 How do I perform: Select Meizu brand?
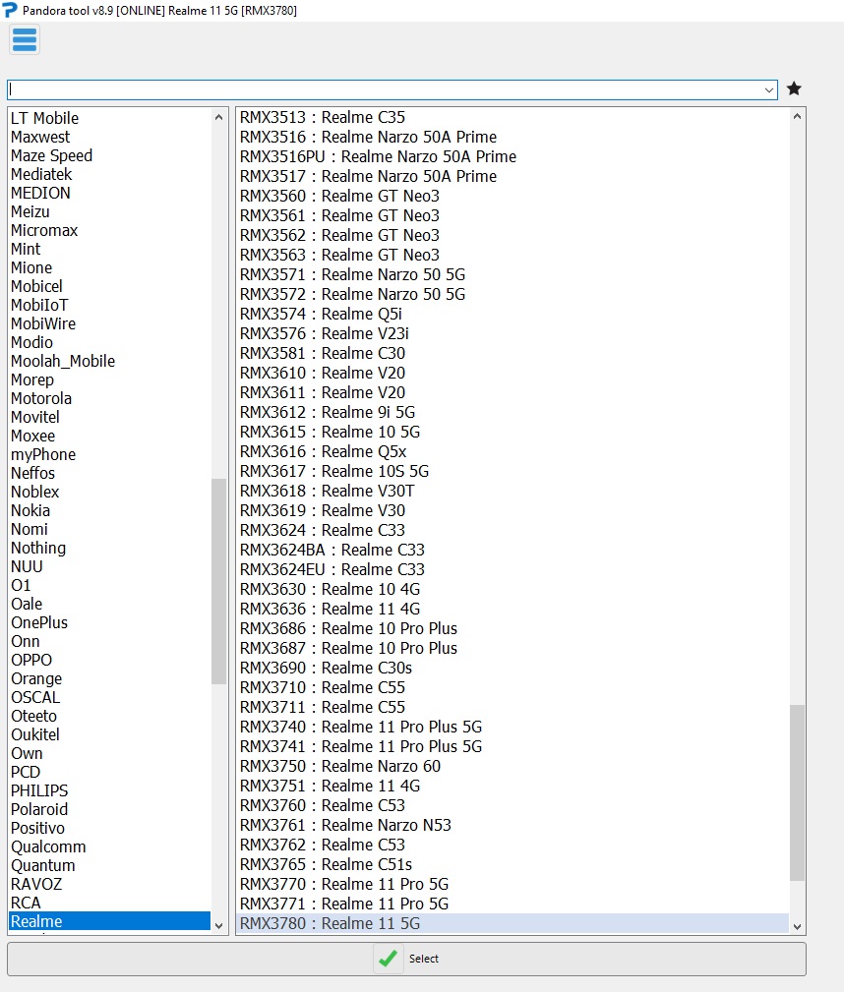[x=30, y=212]
